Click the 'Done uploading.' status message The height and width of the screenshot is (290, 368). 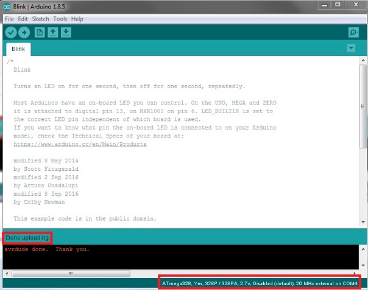point(27,238)
